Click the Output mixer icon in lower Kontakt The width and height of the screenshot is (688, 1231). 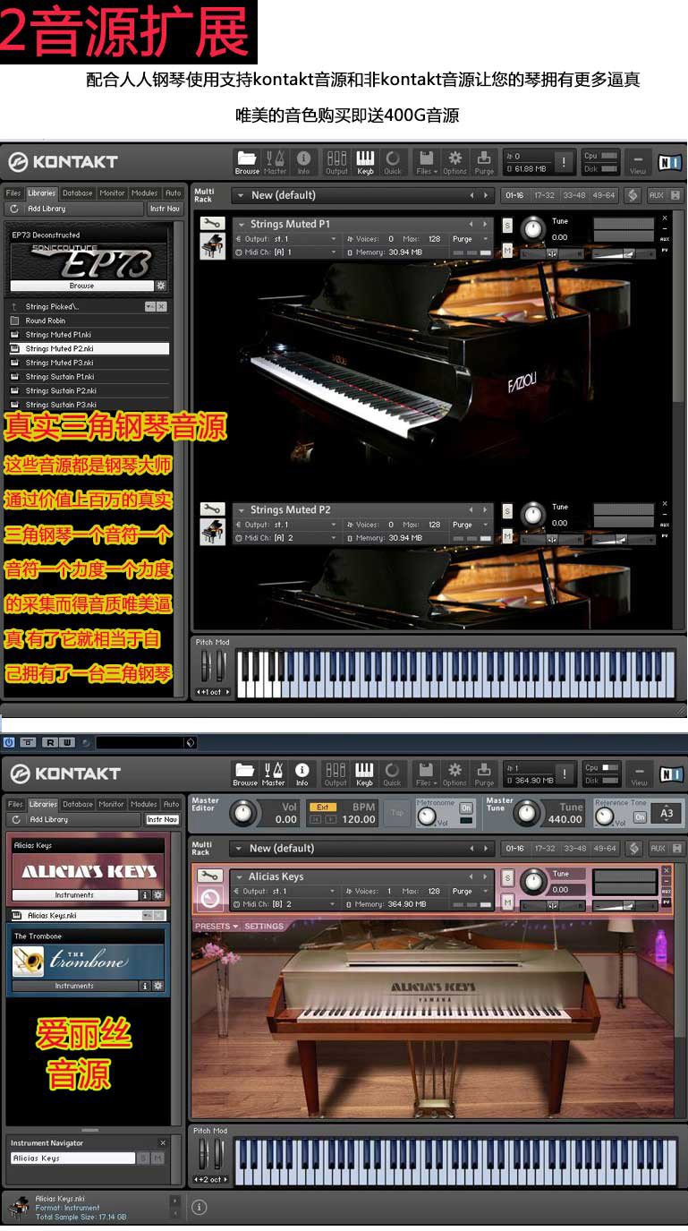point(336,773)
